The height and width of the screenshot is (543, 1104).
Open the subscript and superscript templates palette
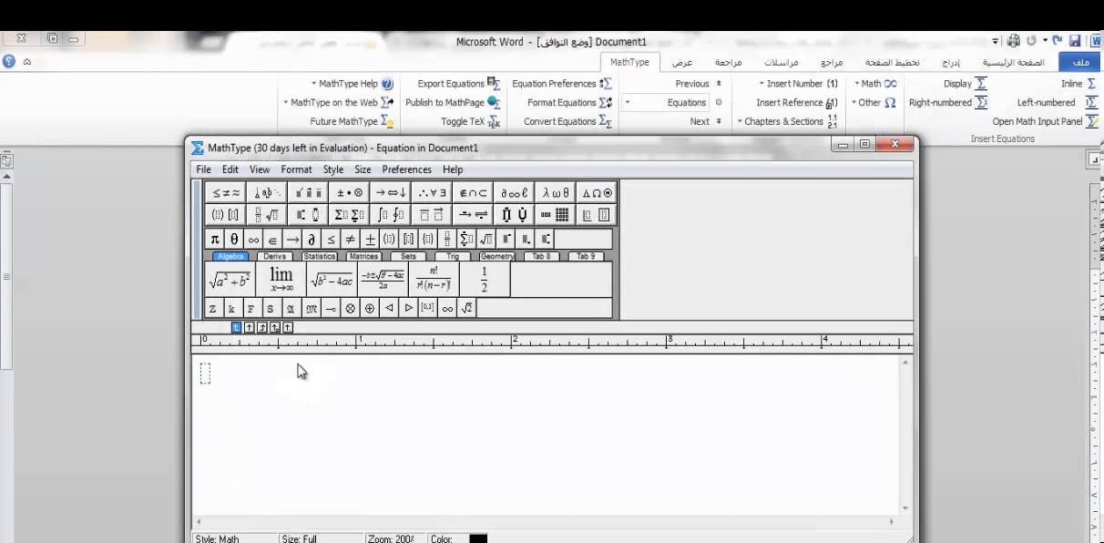click(308, 215)
